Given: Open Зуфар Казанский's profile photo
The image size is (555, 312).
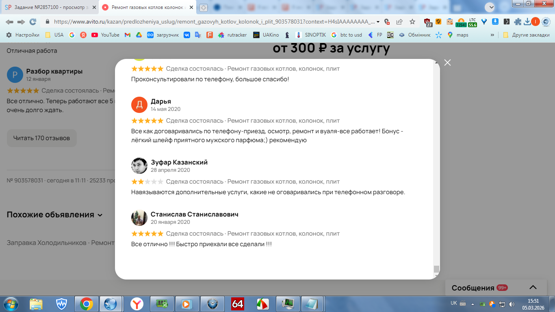Looking at the screenshot, I should pos(139,166).
